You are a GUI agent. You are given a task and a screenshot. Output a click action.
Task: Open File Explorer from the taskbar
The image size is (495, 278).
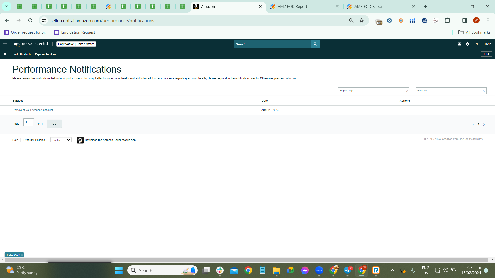tap(277, 270)
